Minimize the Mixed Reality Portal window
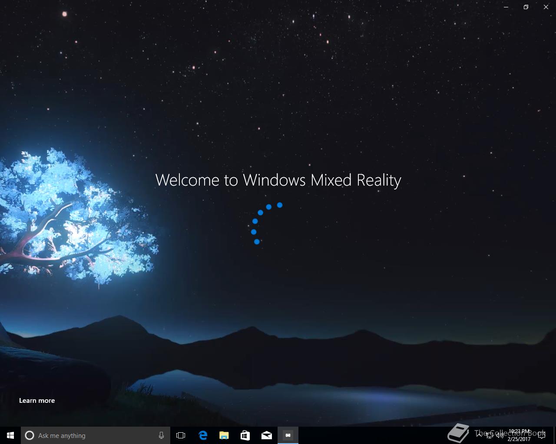This screenshot has height=444, width=556. click(x=506, y=7)
